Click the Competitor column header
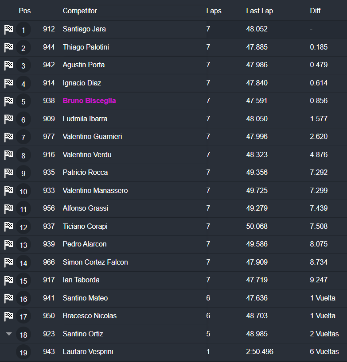 pyautogui.click(x=80, y=11)
